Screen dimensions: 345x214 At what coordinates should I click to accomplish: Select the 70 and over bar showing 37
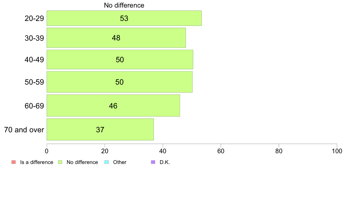pyautogui.click(x=100, y=130)
